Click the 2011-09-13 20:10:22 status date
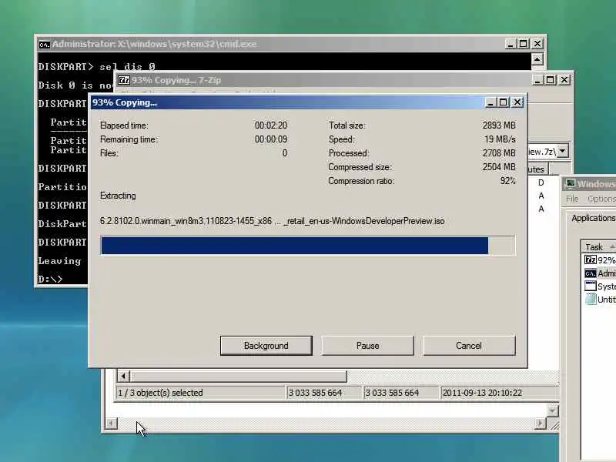 coord(482,393)
